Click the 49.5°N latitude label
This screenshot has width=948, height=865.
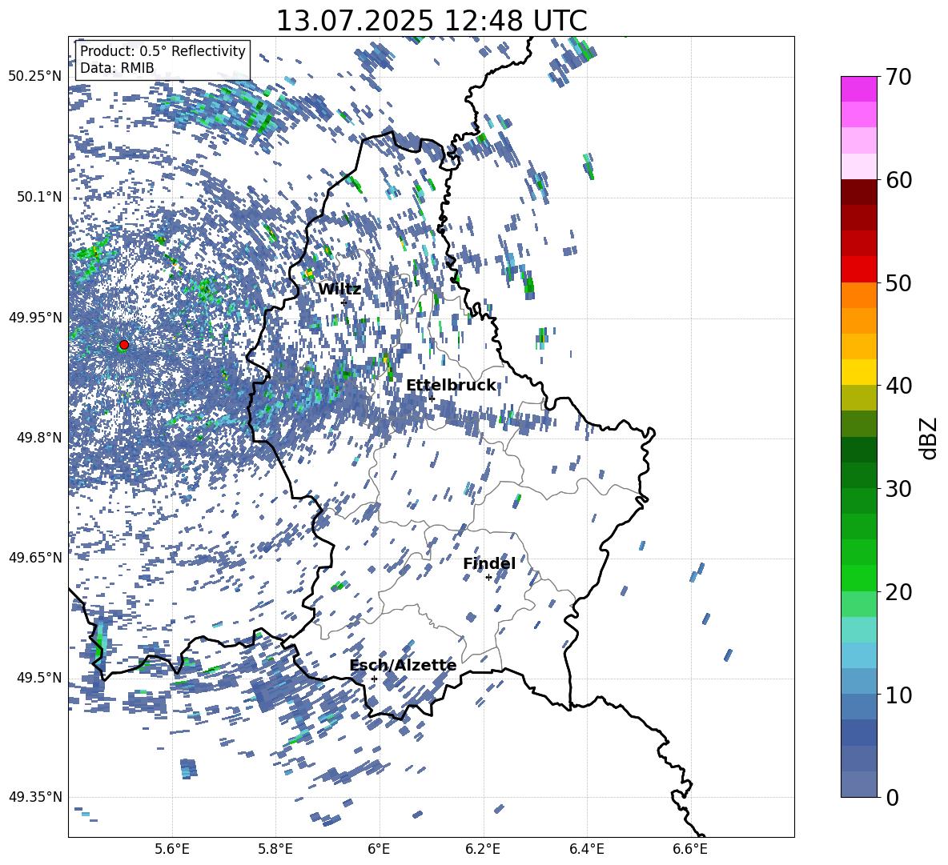point(38,677)
